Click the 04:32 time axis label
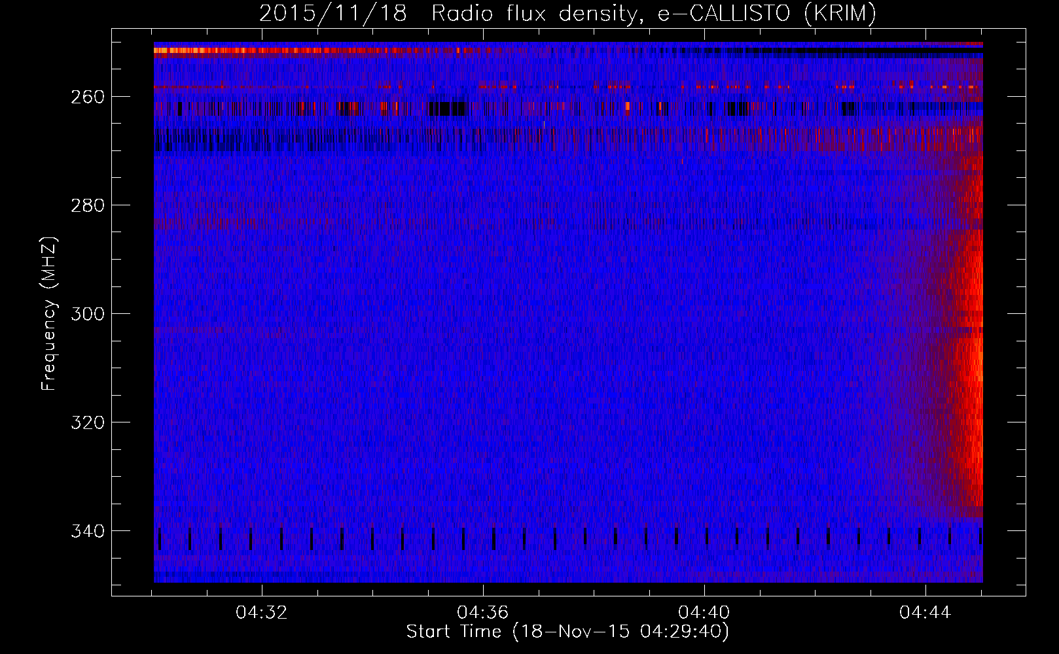This screenshot has width=1059, height=654. pos(262,613)
